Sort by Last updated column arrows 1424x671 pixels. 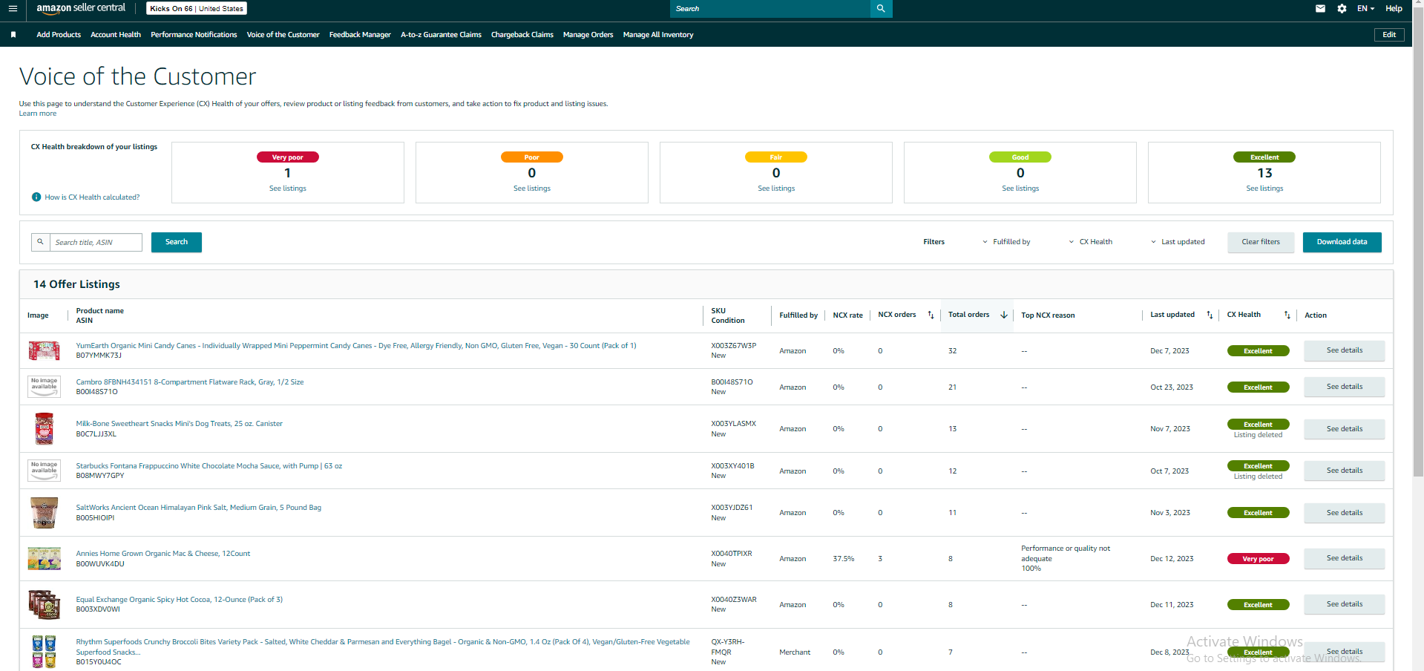pos(1210,315)
